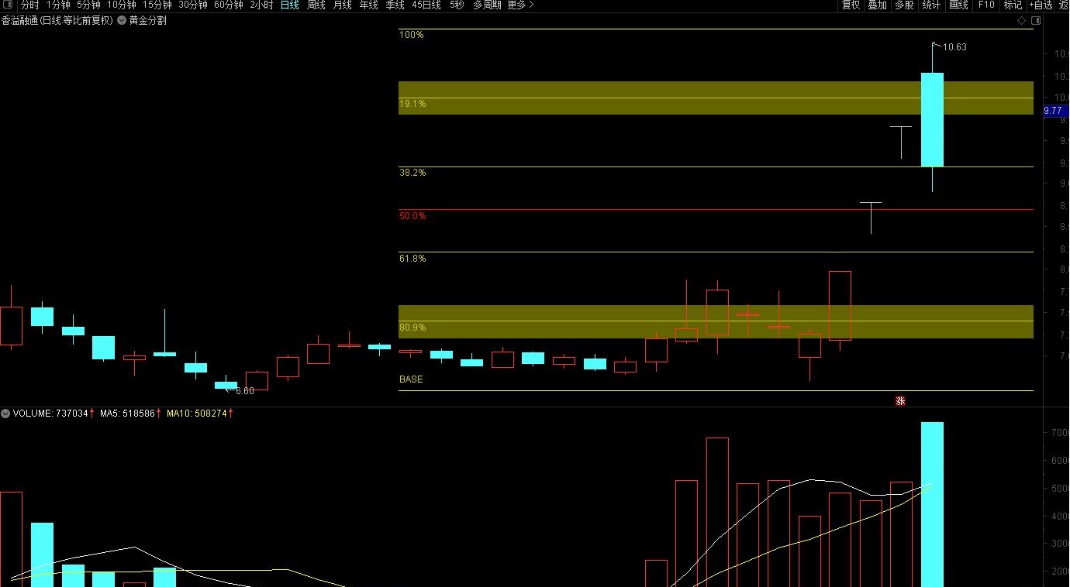The height and width of the screenshot is (587, 1070).
Task: Click the 10.63 high price marker
Action: coord(954,47)
